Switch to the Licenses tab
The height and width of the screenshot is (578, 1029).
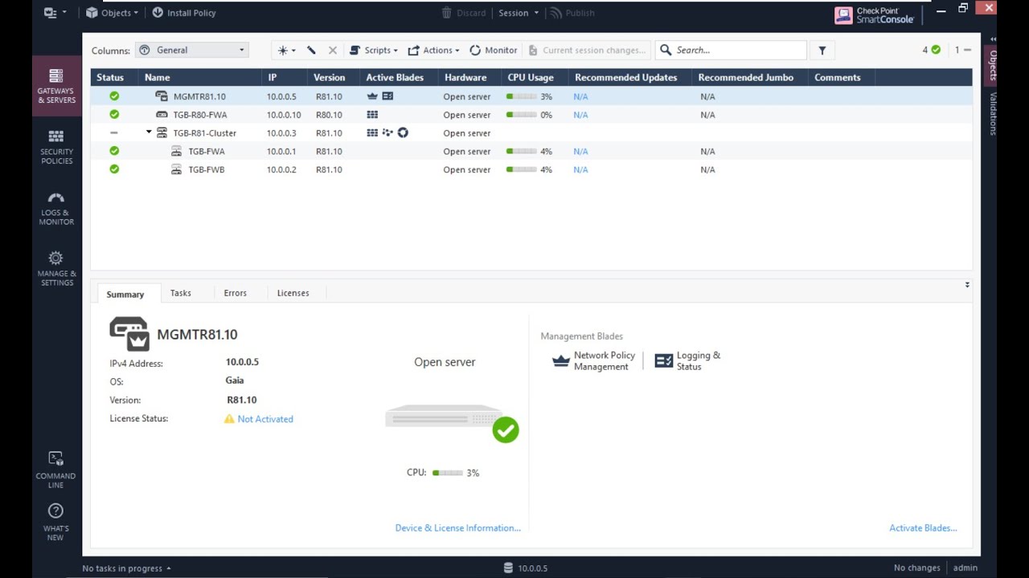[293, 293]
